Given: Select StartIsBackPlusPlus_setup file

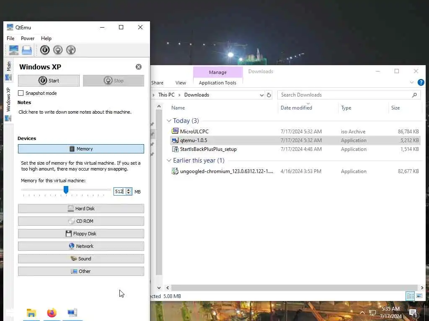Looking at the screenshot, I should click(295, 149).
